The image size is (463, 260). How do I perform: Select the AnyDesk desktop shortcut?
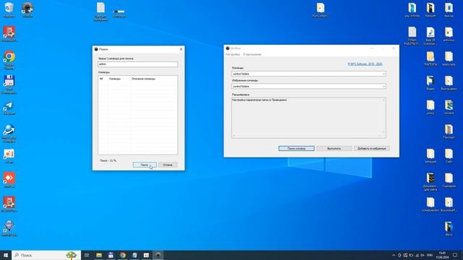(x=9, y=180)
